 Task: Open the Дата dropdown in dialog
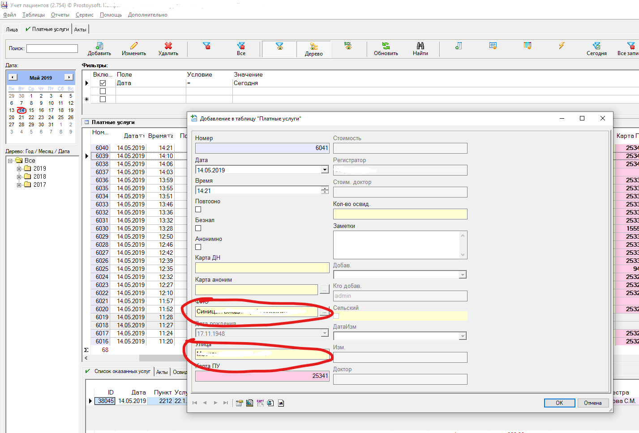325,170
